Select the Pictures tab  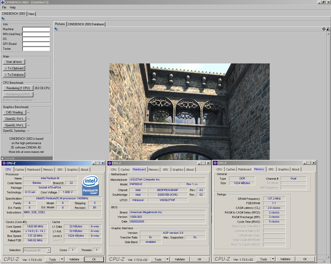(60, 24)
